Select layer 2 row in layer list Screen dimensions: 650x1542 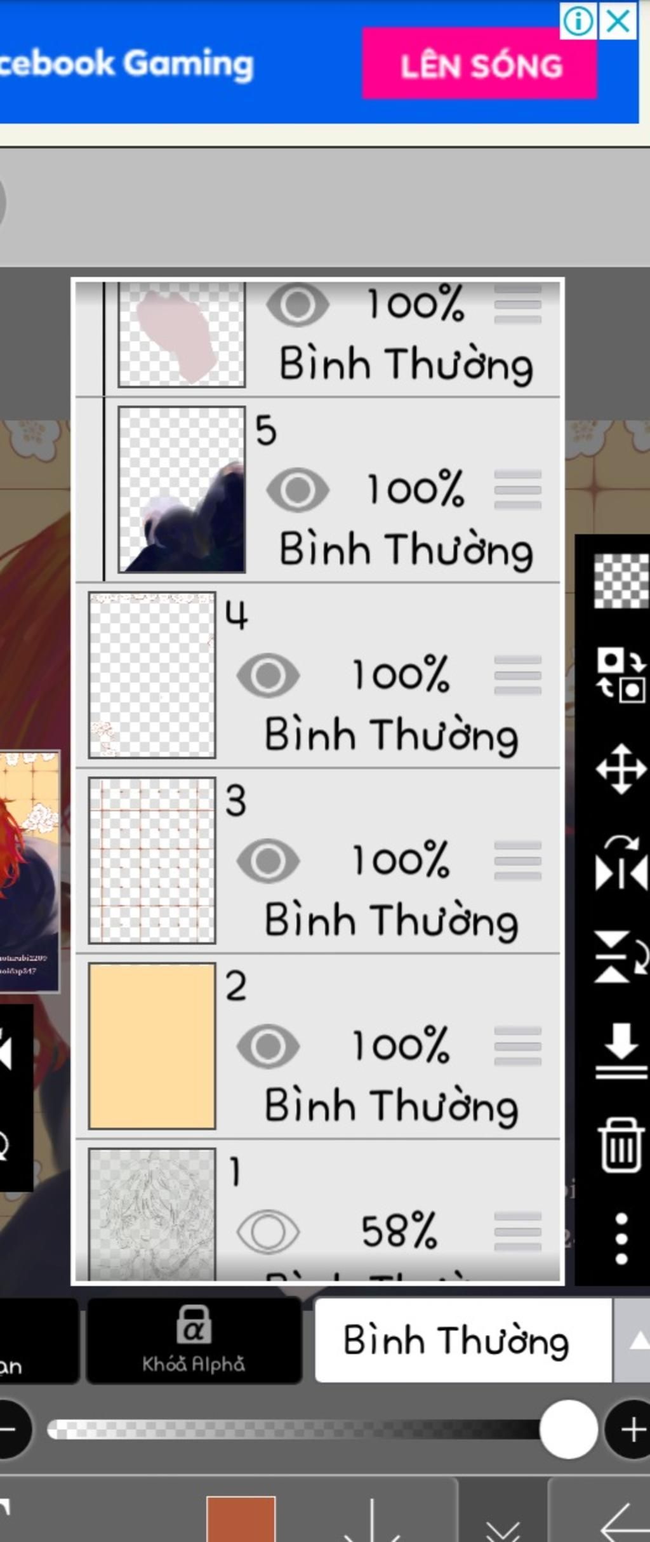coord(317,1046)
